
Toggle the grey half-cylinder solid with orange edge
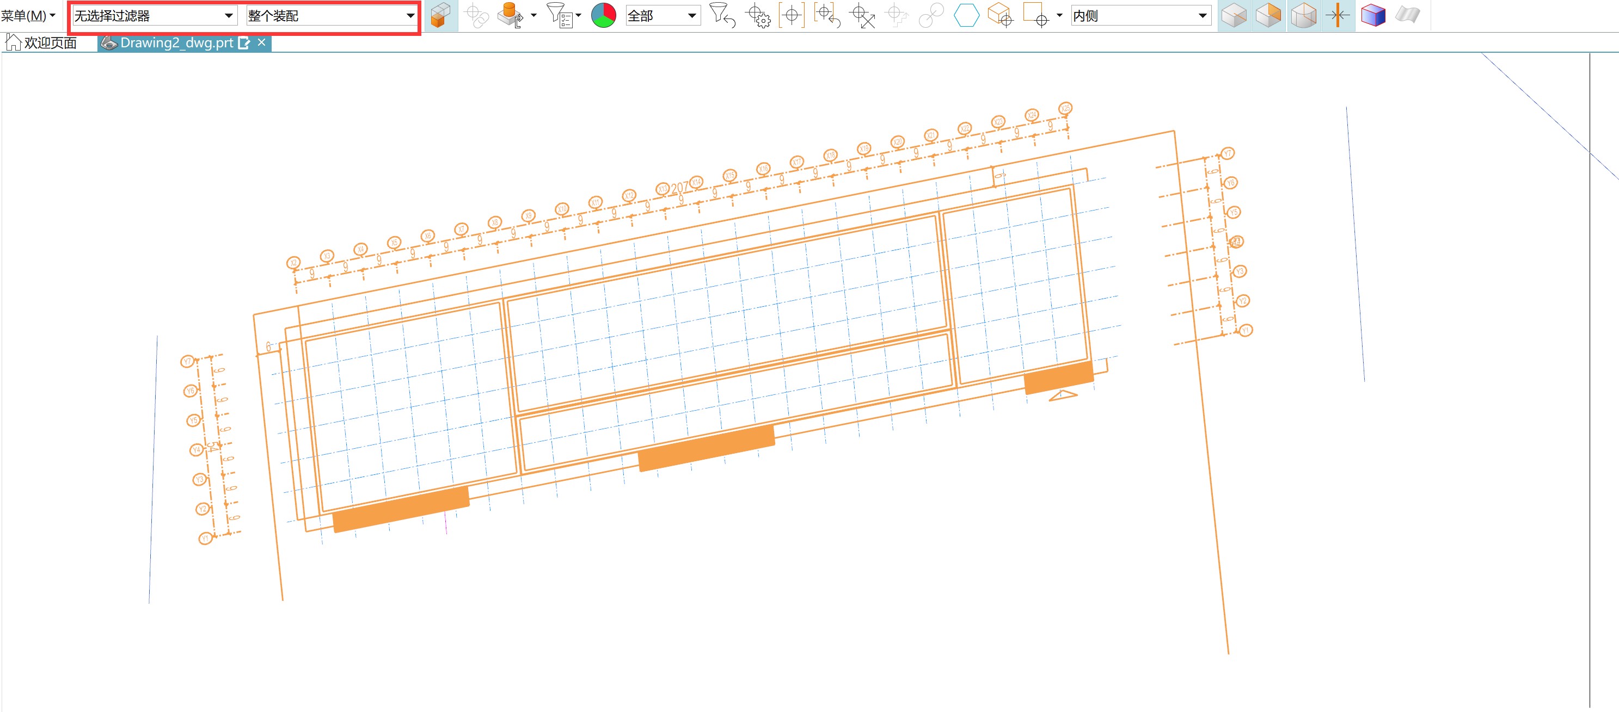click(1303, 16)
